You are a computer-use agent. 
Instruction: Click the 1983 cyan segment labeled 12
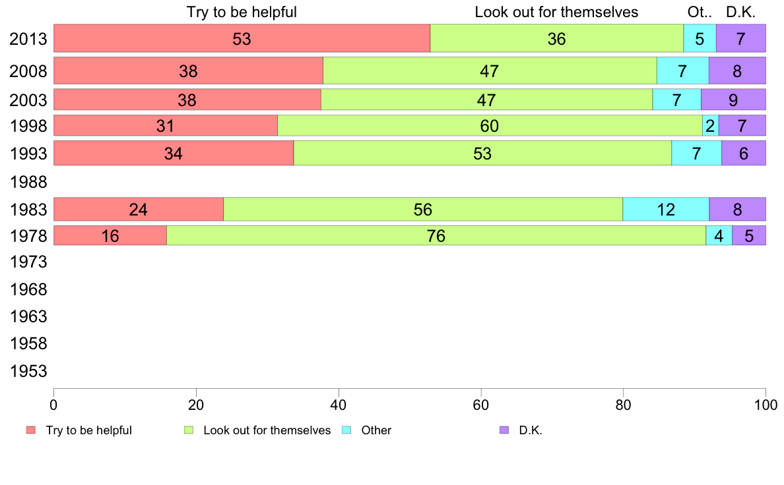pos(666,210)
